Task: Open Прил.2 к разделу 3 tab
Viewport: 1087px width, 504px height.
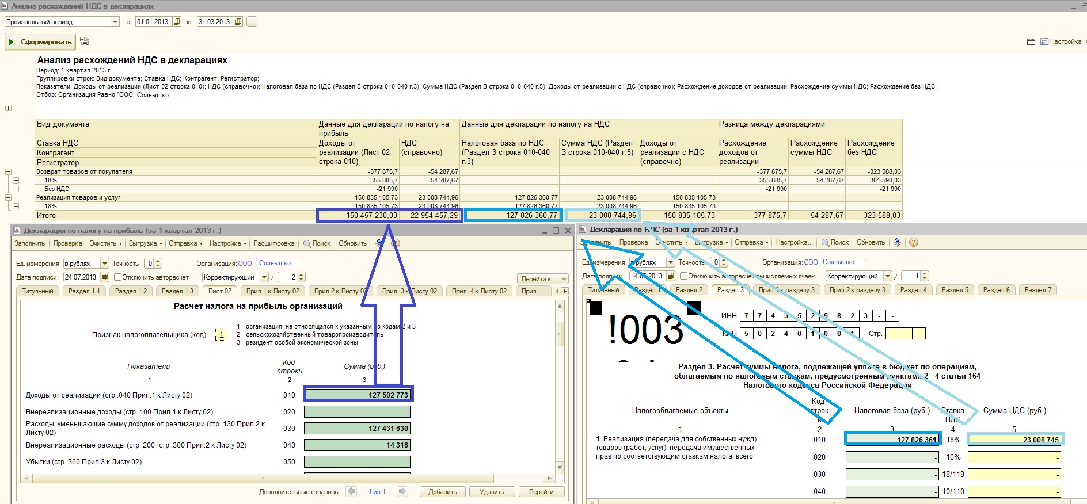Action: (857, 290)
